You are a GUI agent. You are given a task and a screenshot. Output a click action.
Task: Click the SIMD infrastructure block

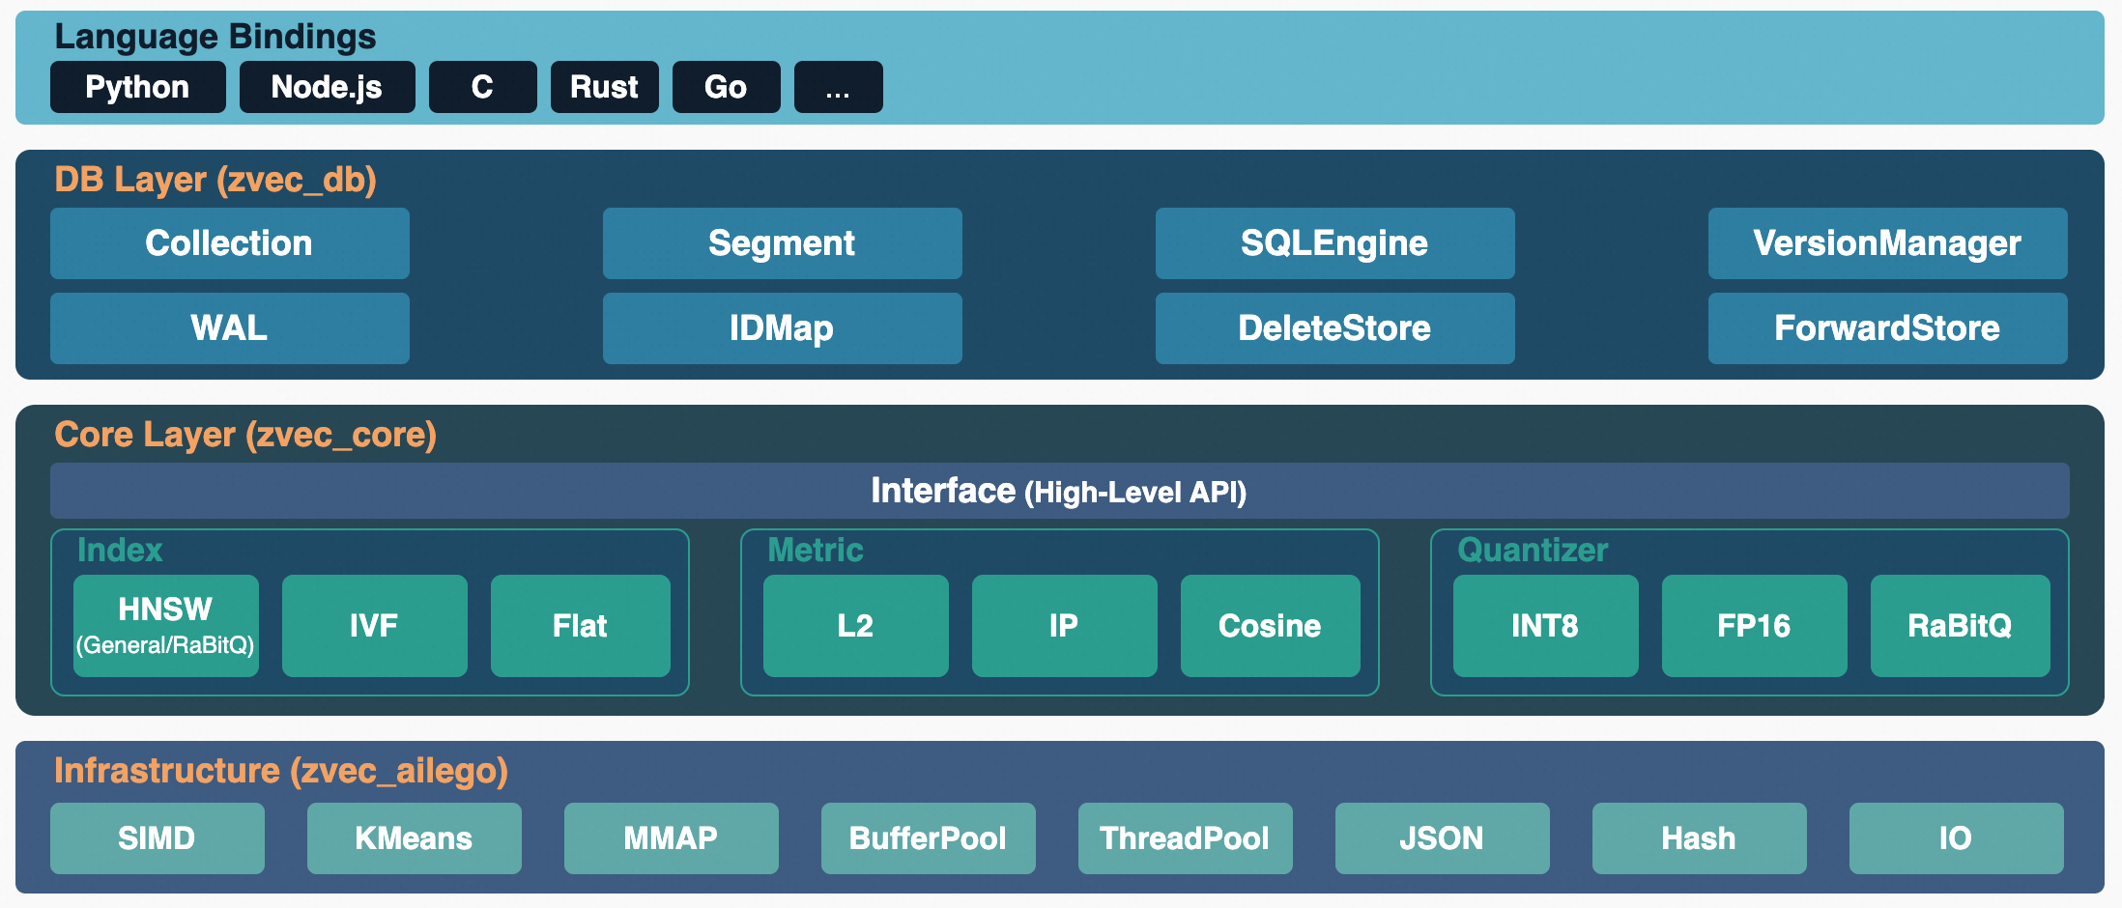[x=157, y=837]
